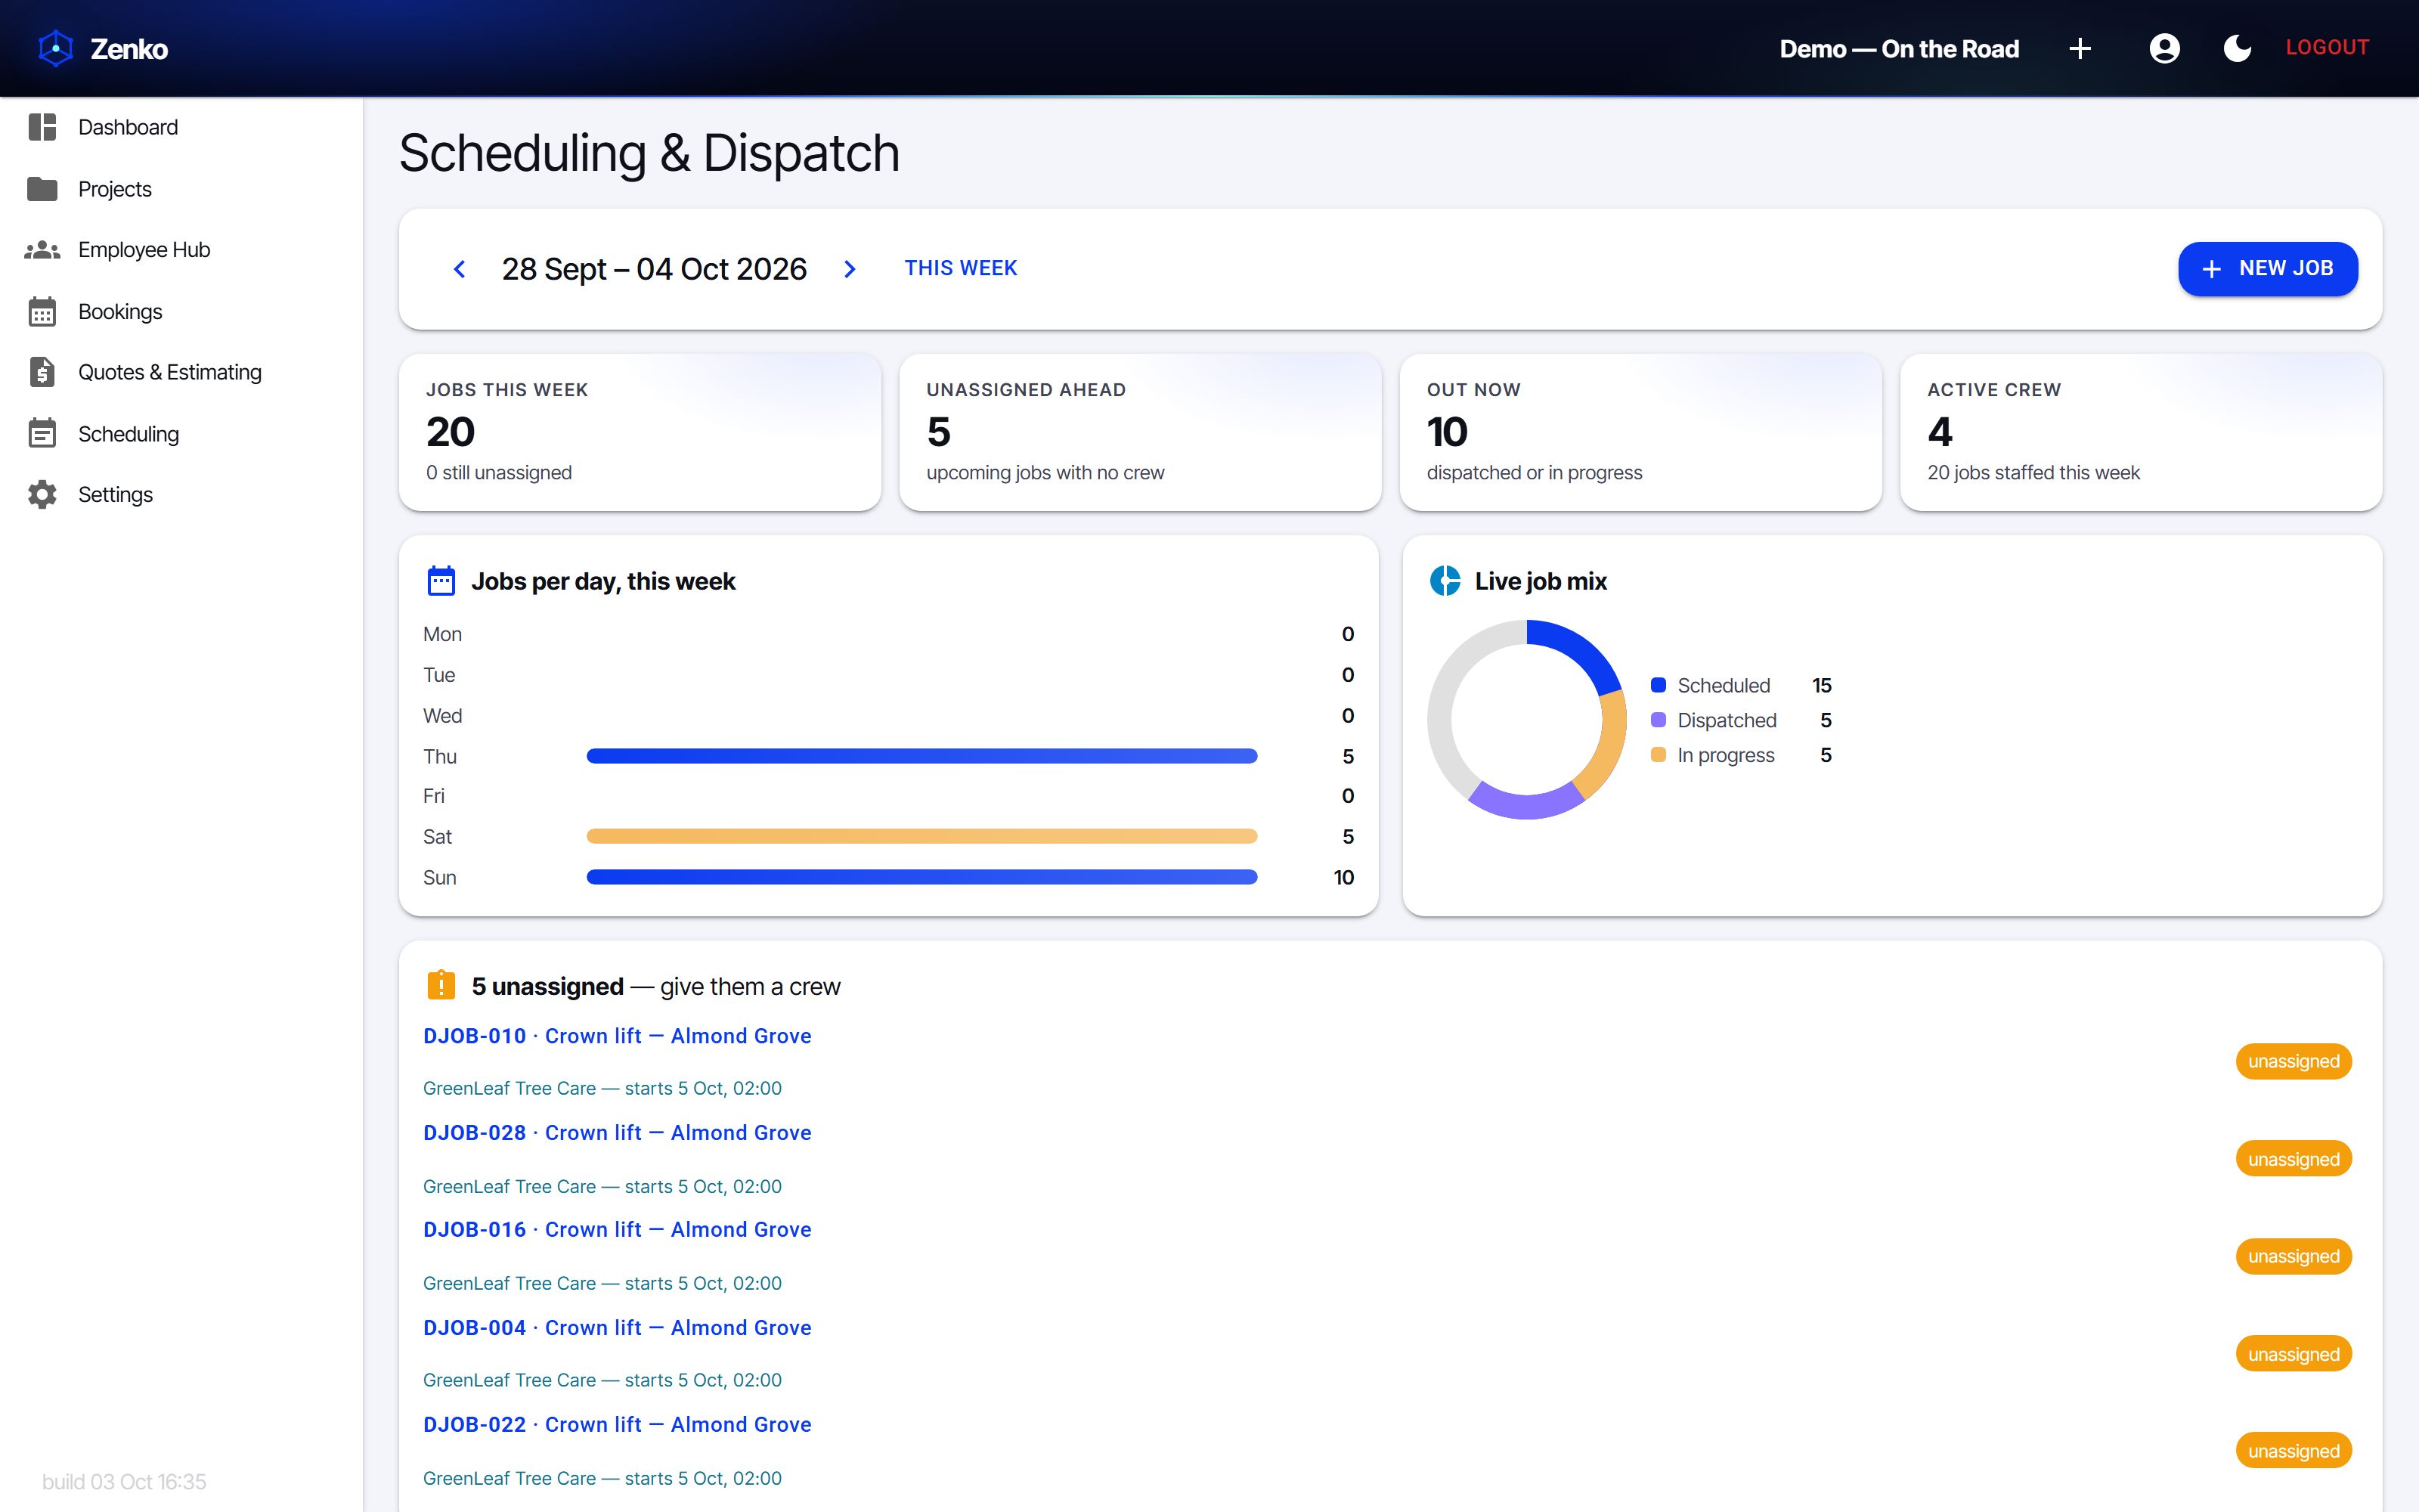Click the Dispatched purple legend swatch
Image resolution: width=2419 pixels, height=1512 pixels.
1659,720
